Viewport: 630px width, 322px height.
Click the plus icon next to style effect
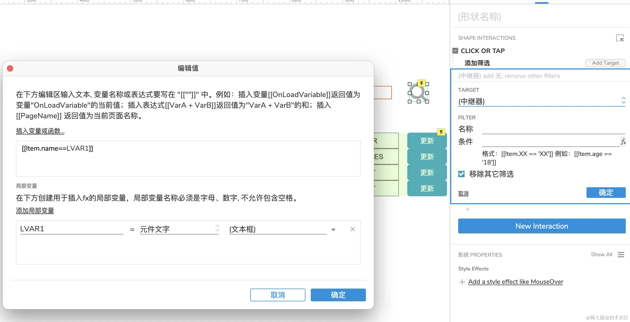click(462, 282)
